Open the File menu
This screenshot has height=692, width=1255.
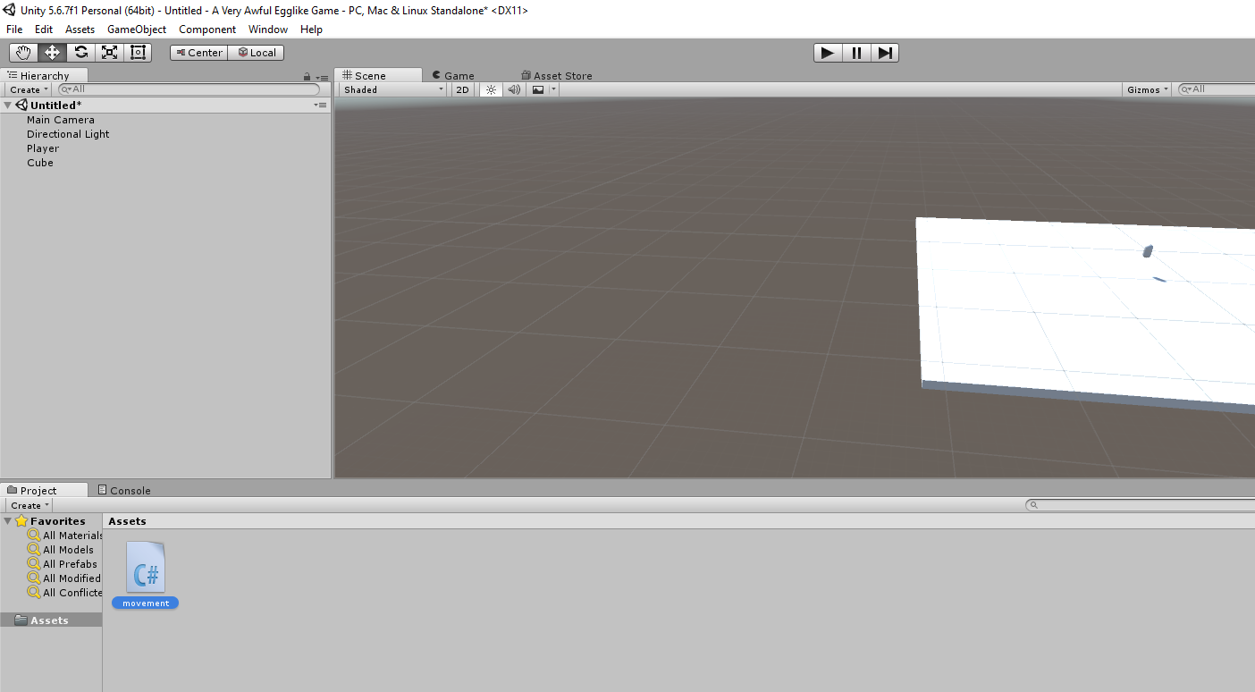14,30
